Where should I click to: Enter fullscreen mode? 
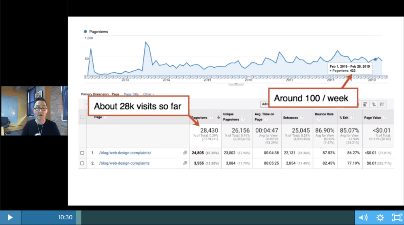pyautogui.click(x=397, y=218)
